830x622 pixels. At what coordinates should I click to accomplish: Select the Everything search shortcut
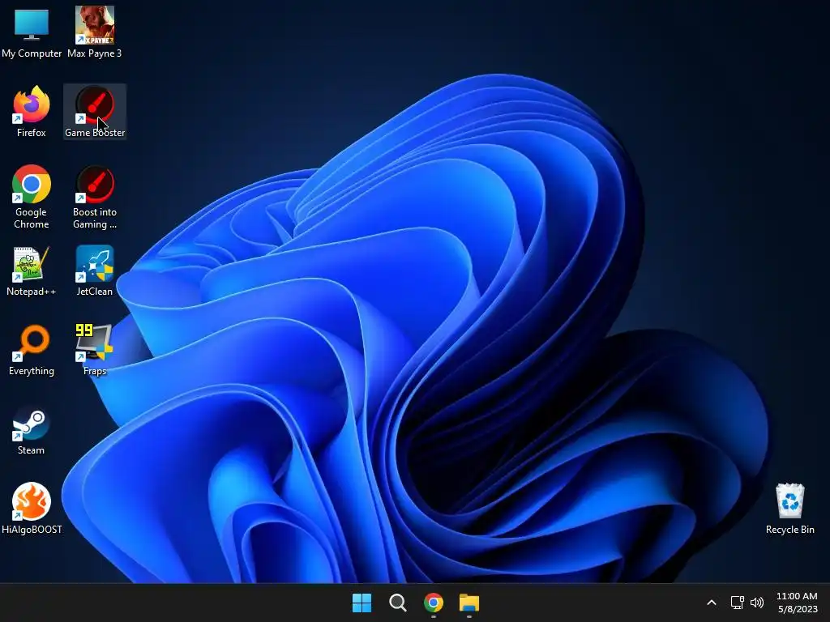pos(32,350)
